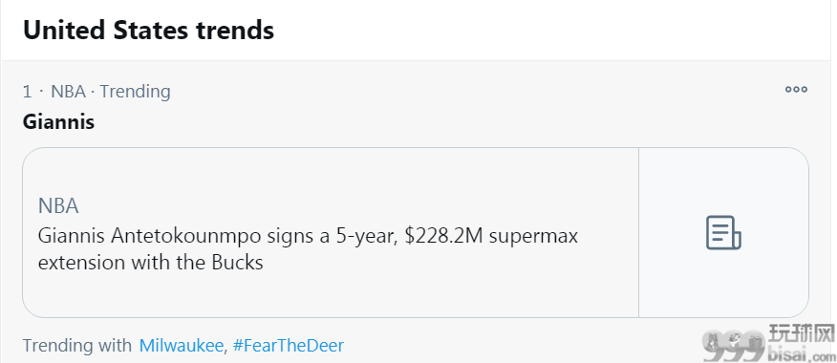Click the Trending label beside NBA
The width and height of the screenshot is (837, 363).
point(135,92)
